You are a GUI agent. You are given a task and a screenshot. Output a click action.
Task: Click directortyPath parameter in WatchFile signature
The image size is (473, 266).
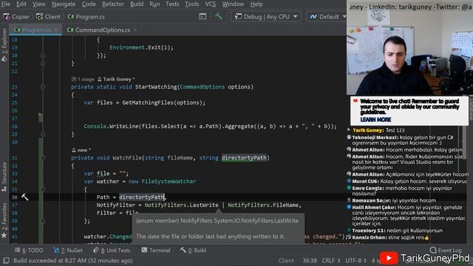click(244, 157)
